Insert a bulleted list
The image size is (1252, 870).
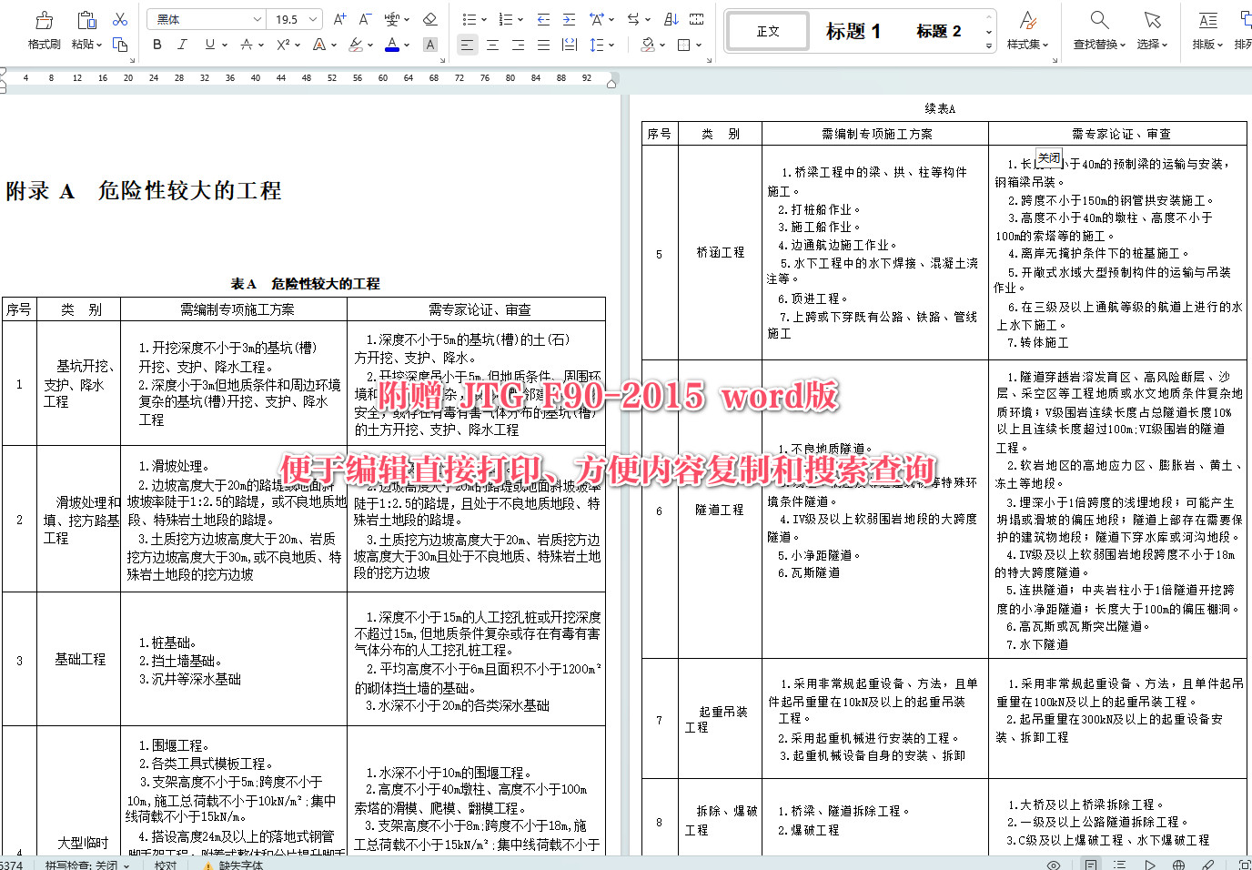point(471,18)
